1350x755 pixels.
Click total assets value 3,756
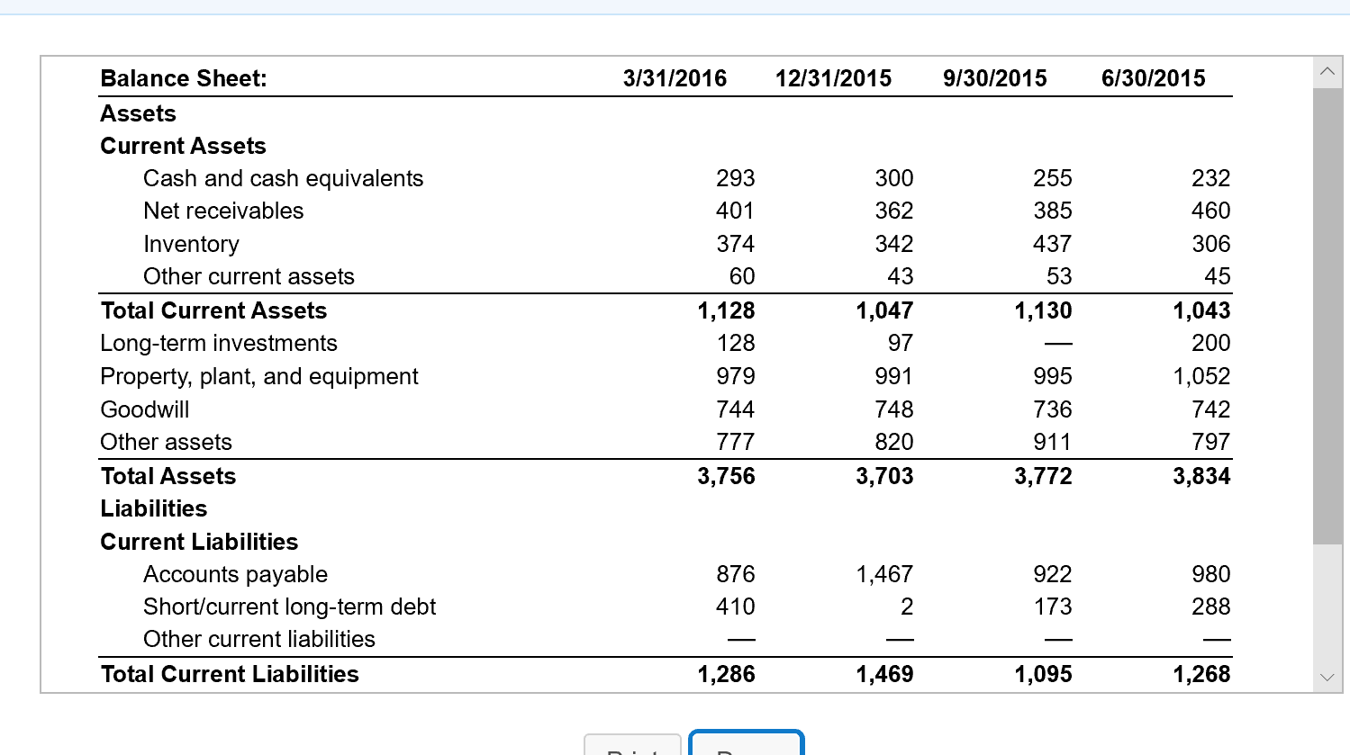click(x=727, y=476)
